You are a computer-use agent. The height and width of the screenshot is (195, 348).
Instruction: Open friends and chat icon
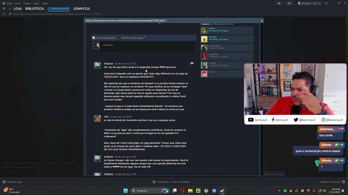343,182
